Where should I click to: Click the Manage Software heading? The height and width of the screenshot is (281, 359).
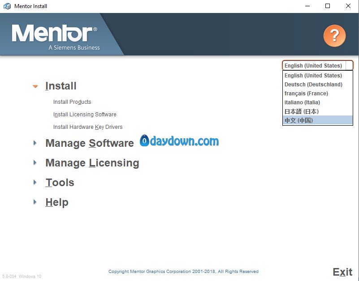(x=90, y=143)
